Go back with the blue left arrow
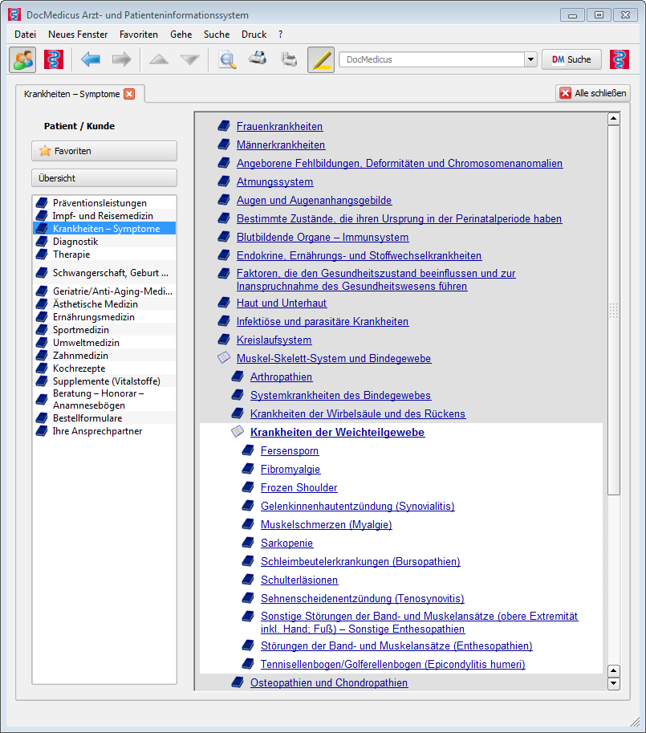The image size is (646, 733). point(90,59)
